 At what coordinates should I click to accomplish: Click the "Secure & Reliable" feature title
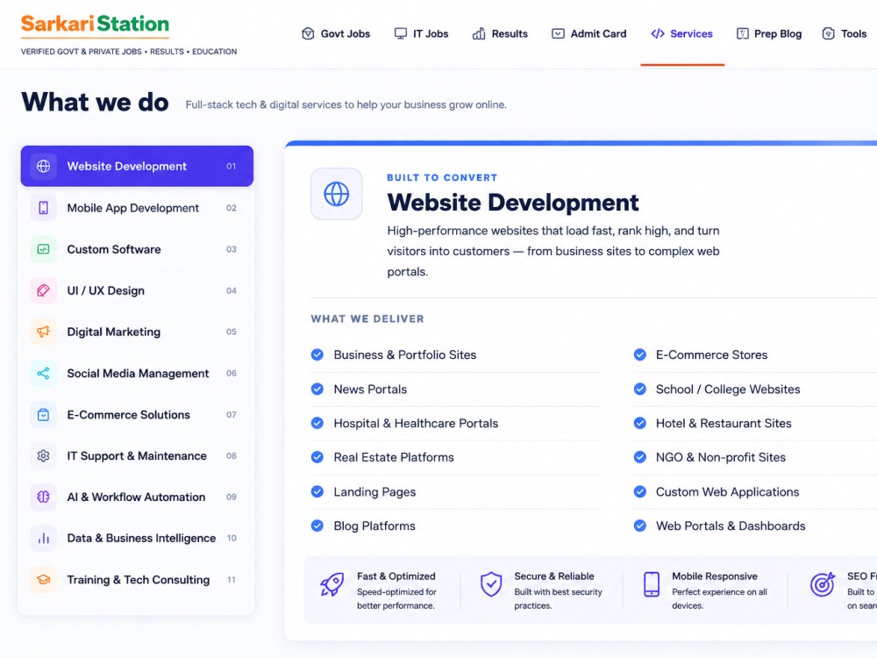[553, 576]
